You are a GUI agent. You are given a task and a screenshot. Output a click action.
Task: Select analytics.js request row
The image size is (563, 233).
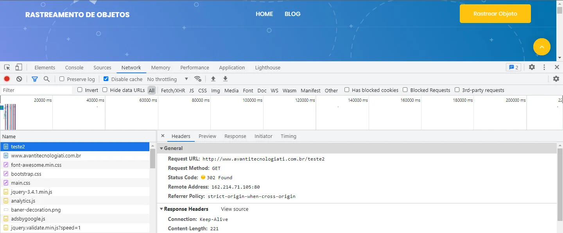click(x=75, y=201)
